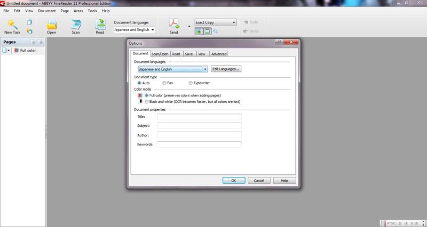Select Fax document type
Image resolution: width=427 pixels, height=227 pixels.
coord(164,83)
